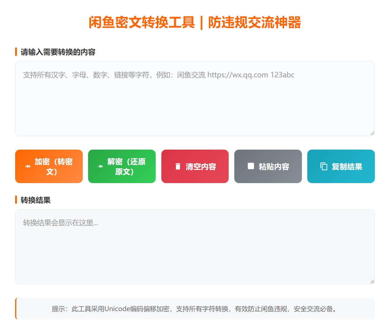
Task: Click the white square icon on 粘贴内容
Action: coord(251,166)
